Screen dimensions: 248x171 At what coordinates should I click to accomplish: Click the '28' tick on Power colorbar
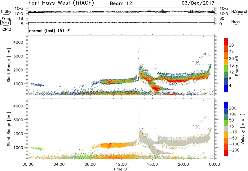click(x=231, y=45)
